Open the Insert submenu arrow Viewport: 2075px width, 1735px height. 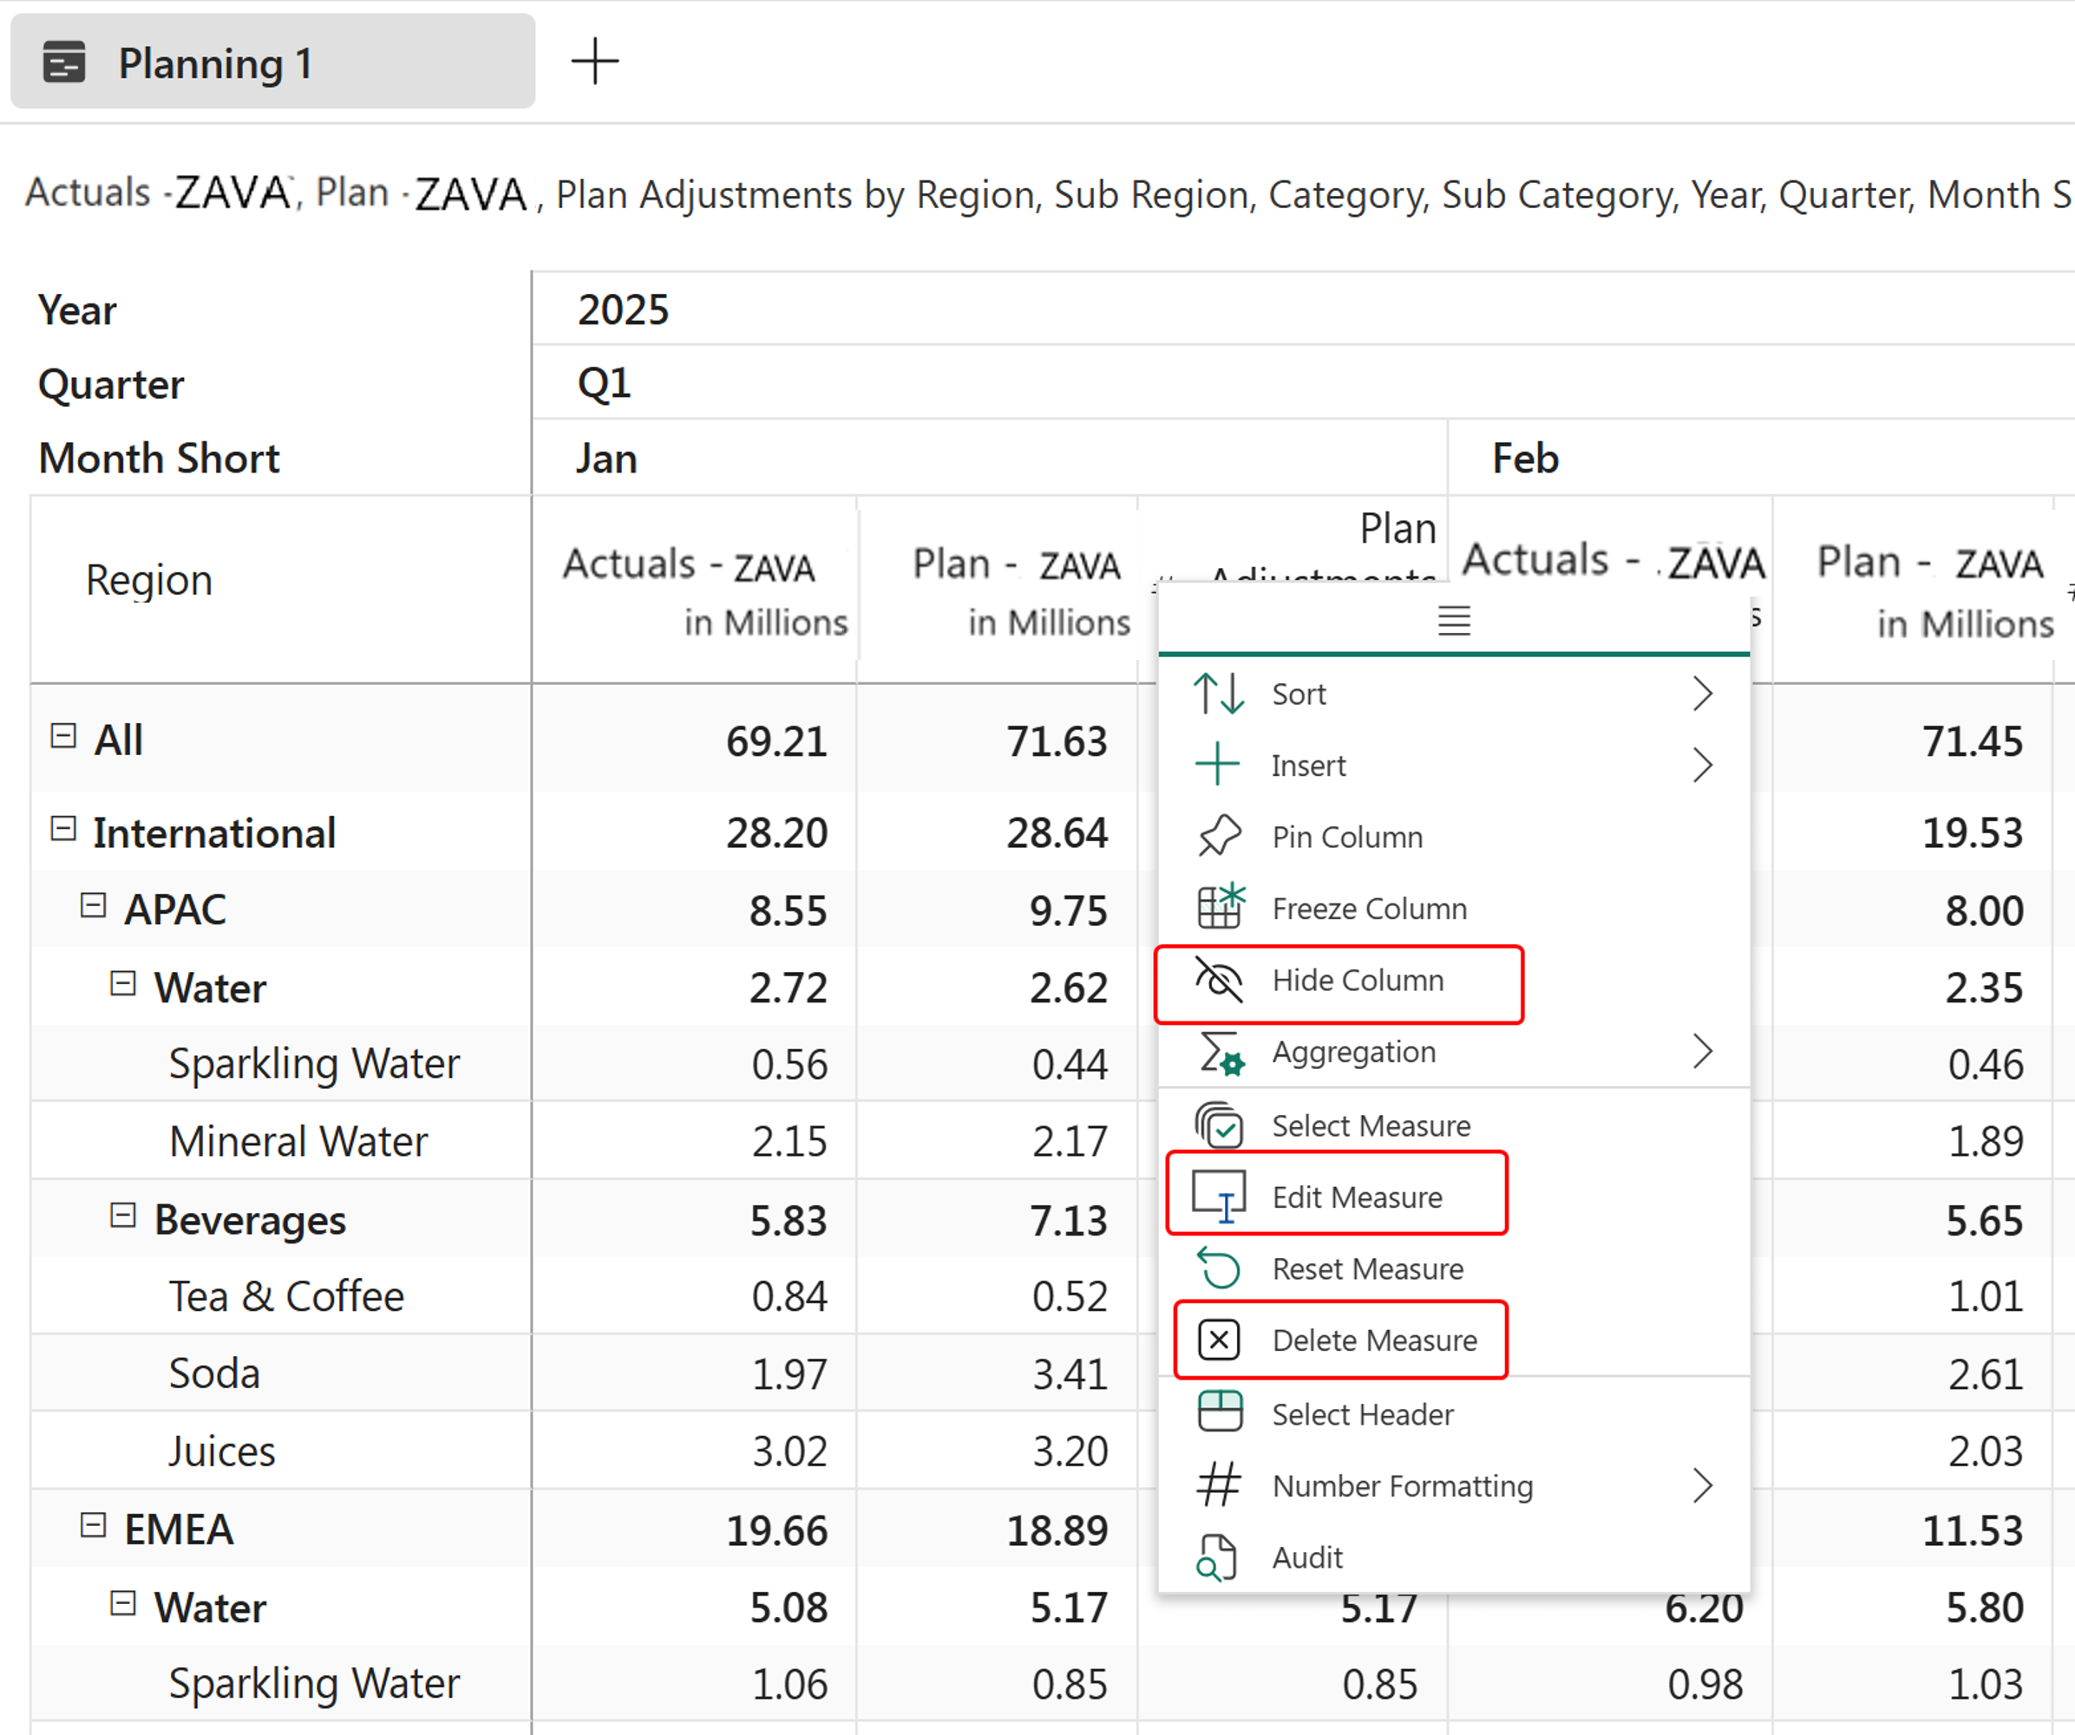(1701, 764)
